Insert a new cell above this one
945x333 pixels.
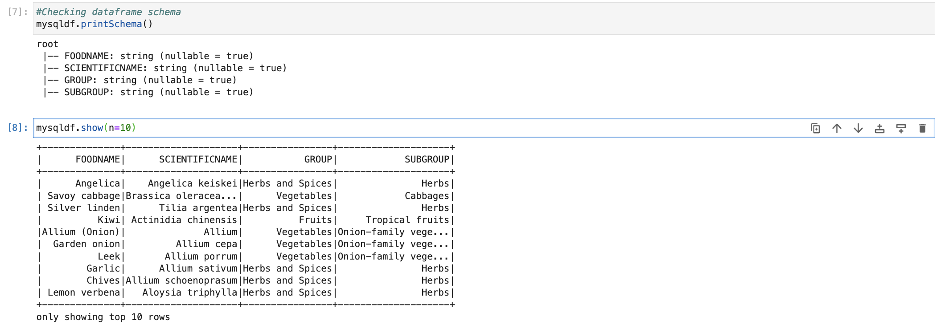coord(879,129)
